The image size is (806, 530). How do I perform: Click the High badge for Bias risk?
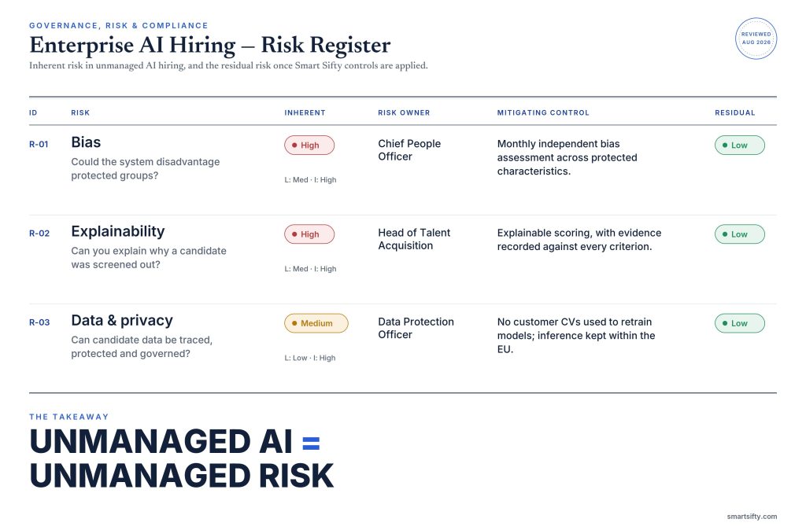click(x=309, y=145)
